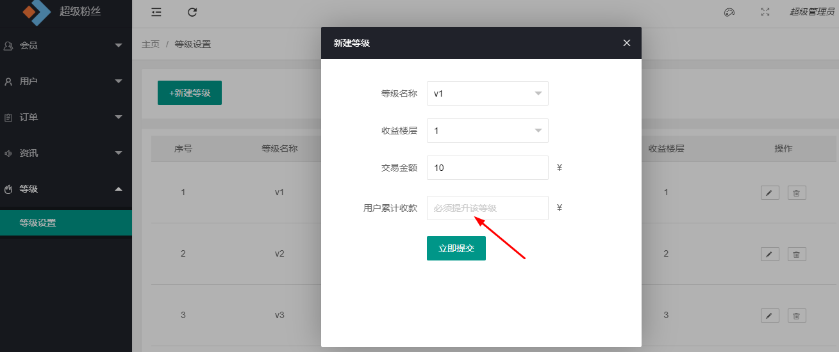Click the refresh icon in top bar
This screenshot has height=352, width=839.
coord(192,12)
